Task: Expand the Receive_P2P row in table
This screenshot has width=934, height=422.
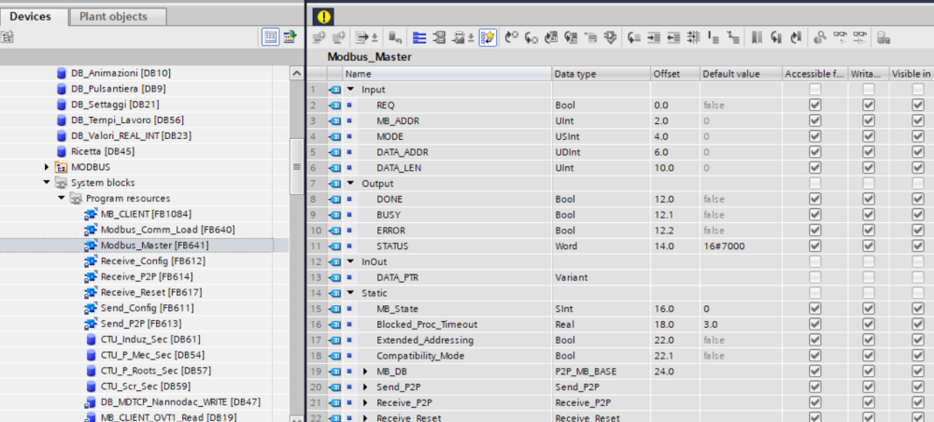Action: (366, 402)
